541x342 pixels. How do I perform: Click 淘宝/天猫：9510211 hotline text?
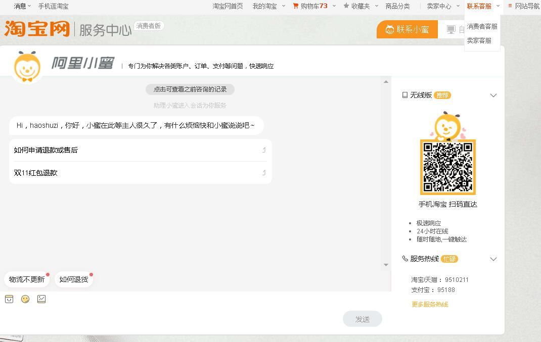click(440, 279)
